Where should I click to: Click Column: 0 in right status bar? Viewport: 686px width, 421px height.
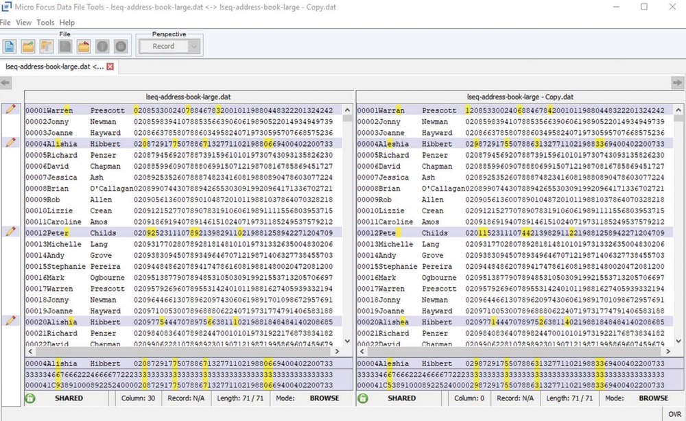point(469,398)
